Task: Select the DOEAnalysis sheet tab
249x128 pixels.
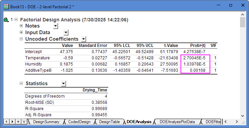Action: [139, 122]
